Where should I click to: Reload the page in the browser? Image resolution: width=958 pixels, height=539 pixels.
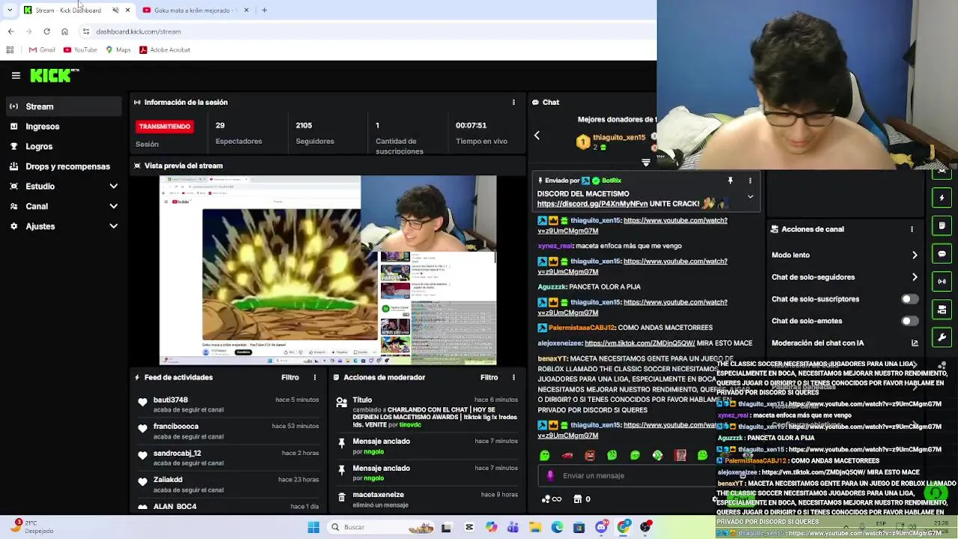coord(46,31)
